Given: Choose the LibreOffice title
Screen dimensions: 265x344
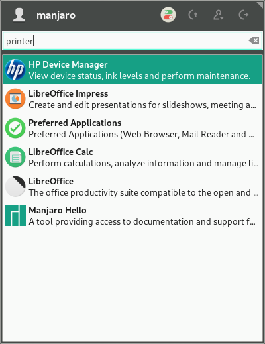Looking at the screenshot, I should (51, 181).
